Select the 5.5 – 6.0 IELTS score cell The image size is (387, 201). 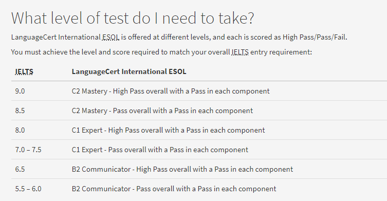click(x=28, y=189)
